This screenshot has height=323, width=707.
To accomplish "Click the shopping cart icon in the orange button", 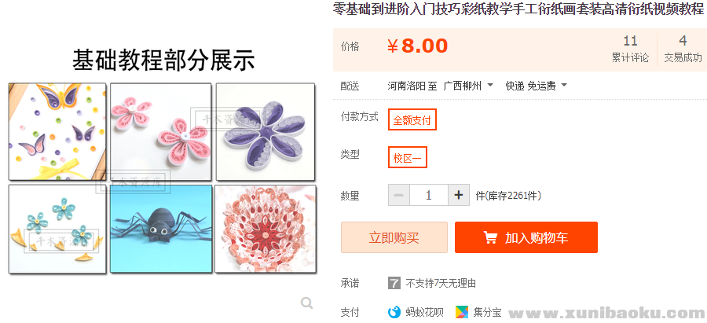I will [x=490, y=237].
